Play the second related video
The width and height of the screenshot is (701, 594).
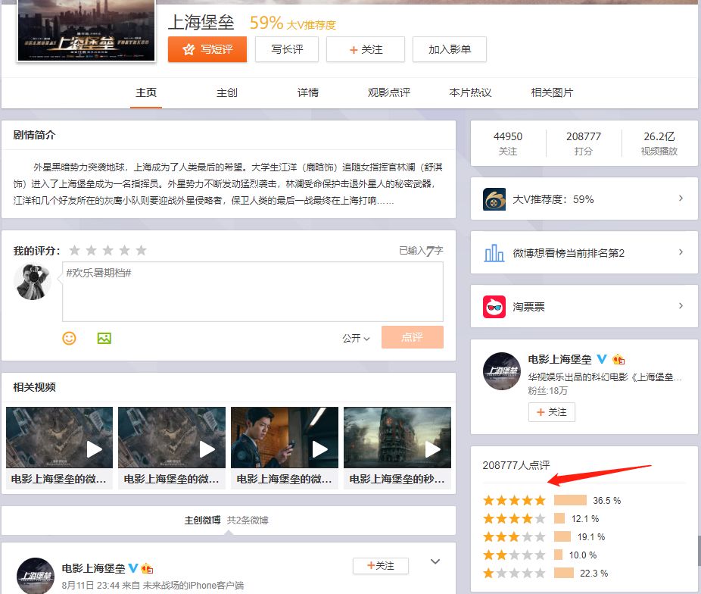(x=172, y=437)
